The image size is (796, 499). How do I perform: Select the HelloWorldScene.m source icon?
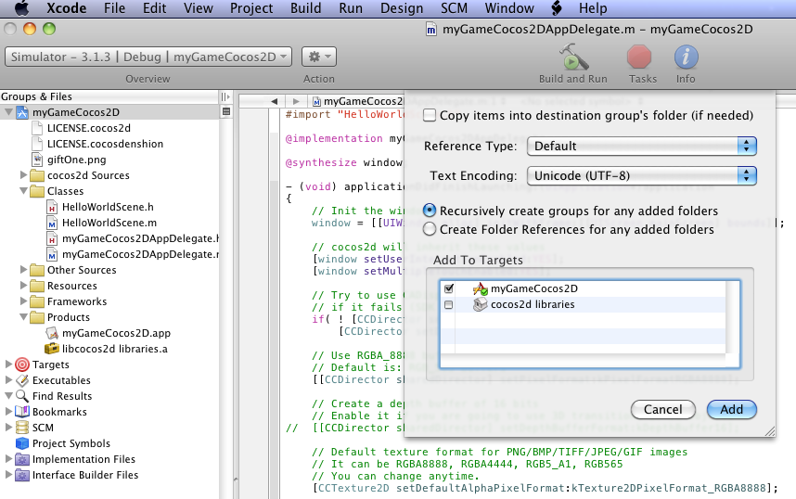(x=52, y=223)
